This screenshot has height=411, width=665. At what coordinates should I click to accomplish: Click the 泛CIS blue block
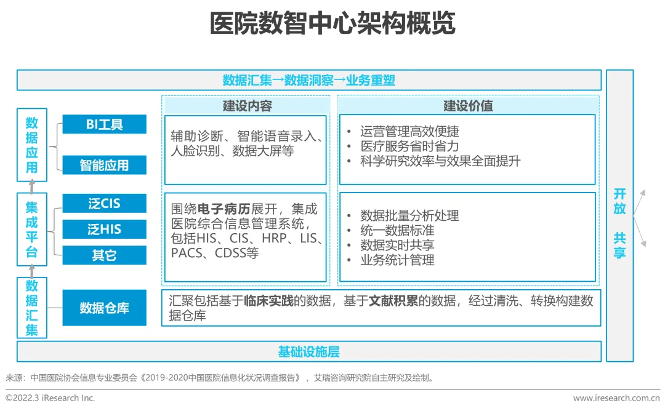(x=104, y=204)
